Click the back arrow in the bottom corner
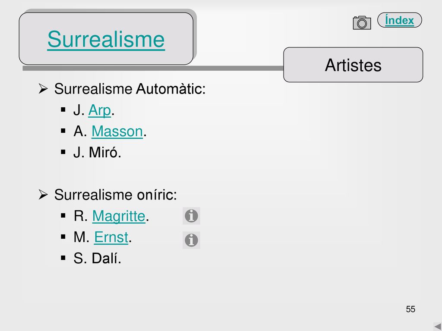 (x=438, y=327)
